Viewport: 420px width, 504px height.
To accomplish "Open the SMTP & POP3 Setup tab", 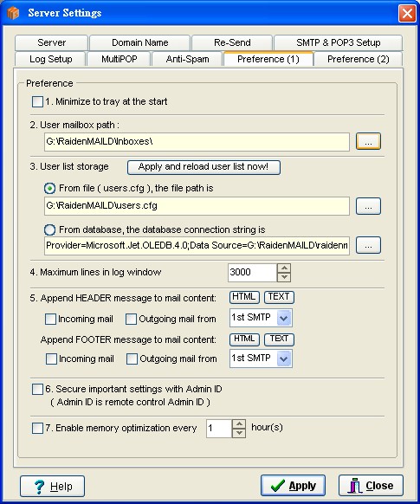I will point(338,42).
